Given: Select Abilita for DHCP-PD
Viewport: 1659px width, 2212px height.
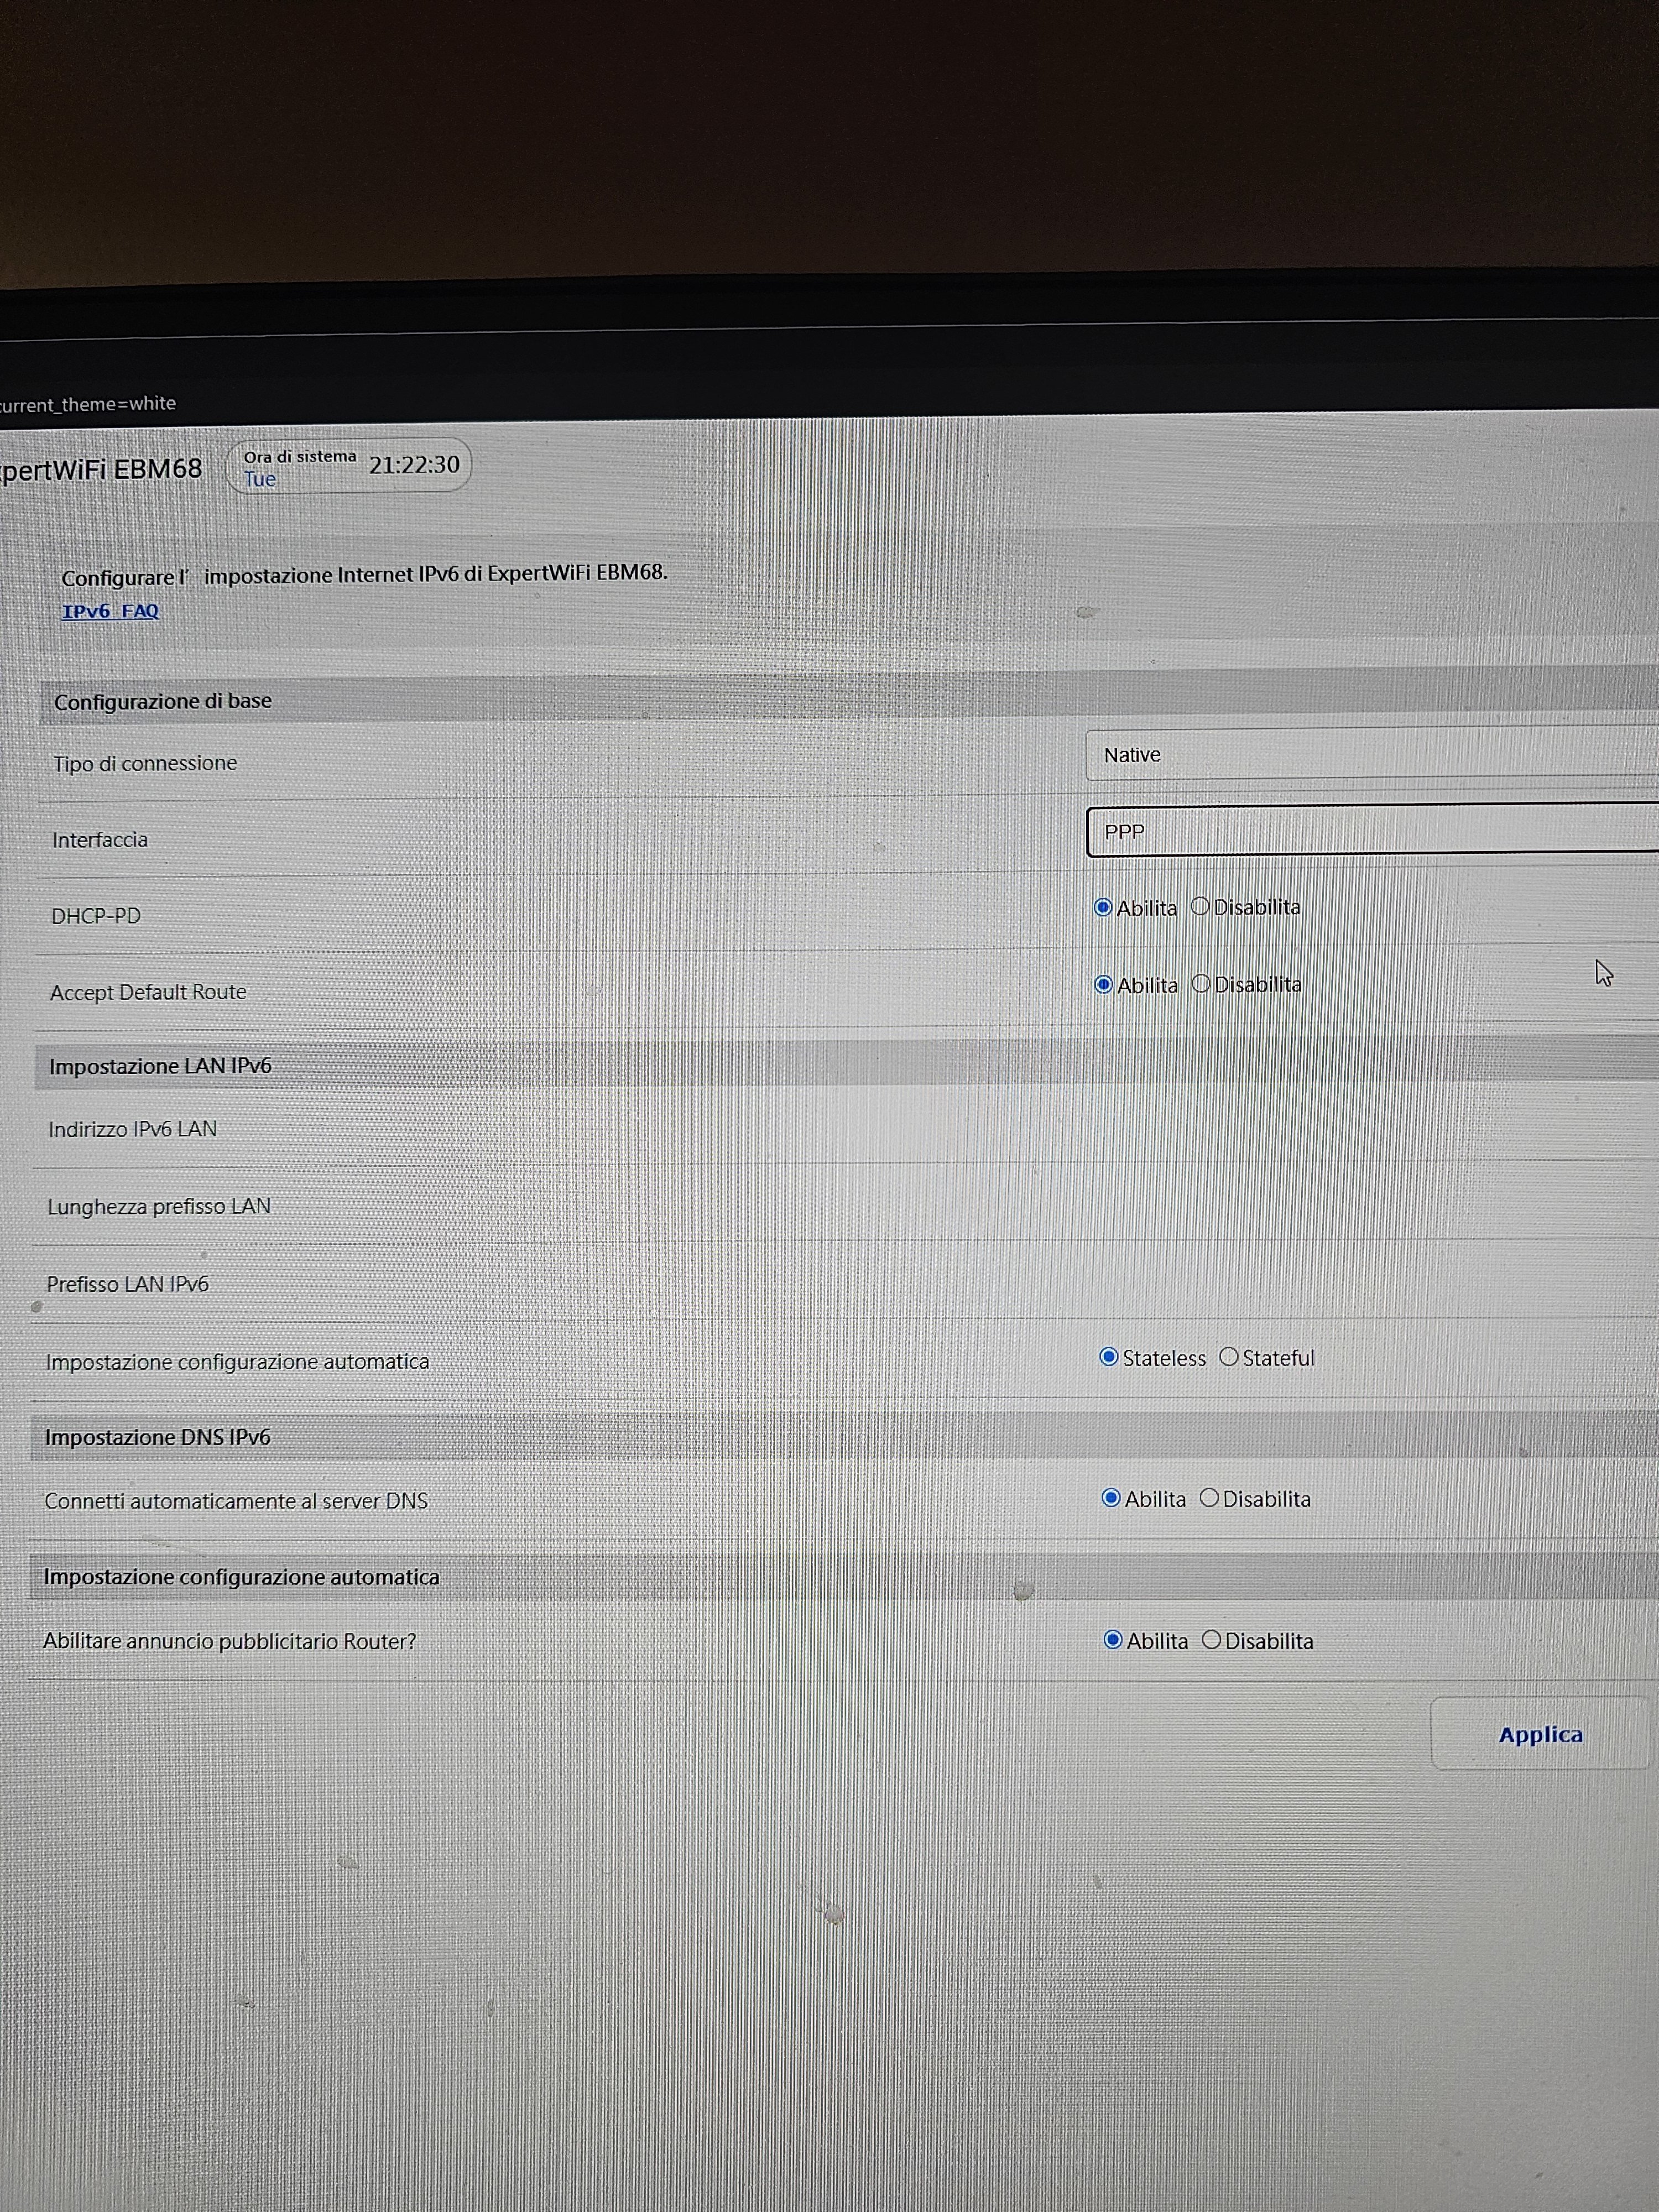Looking at the screenshot, I should pyautogui.click(x=1103, y=908).
